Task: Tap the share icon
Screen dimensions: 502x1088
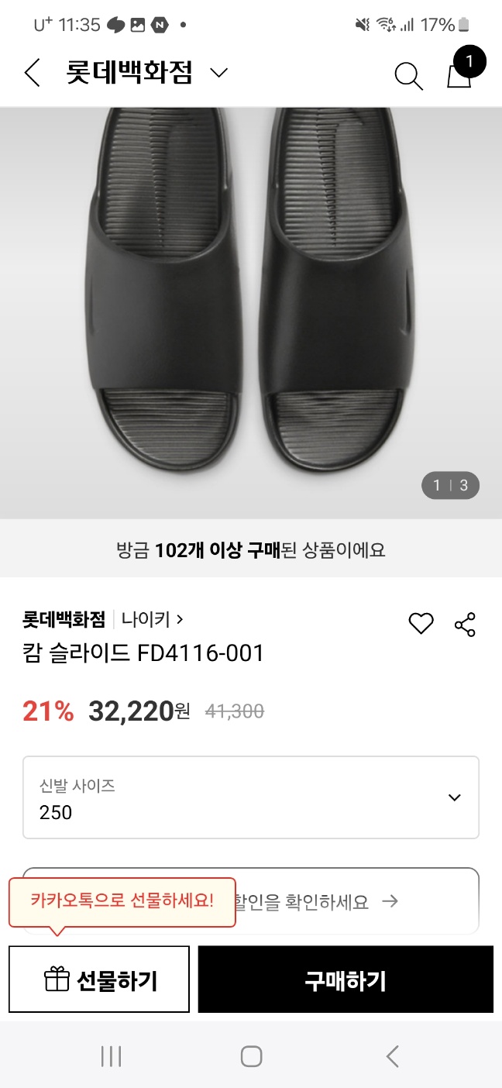Action: tap(465, 624)
